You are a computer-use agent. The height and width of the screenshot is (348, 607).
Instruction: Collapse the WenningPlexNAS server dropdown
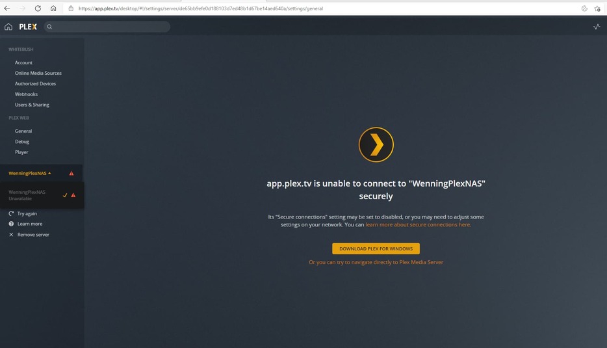tap(30, 173)
